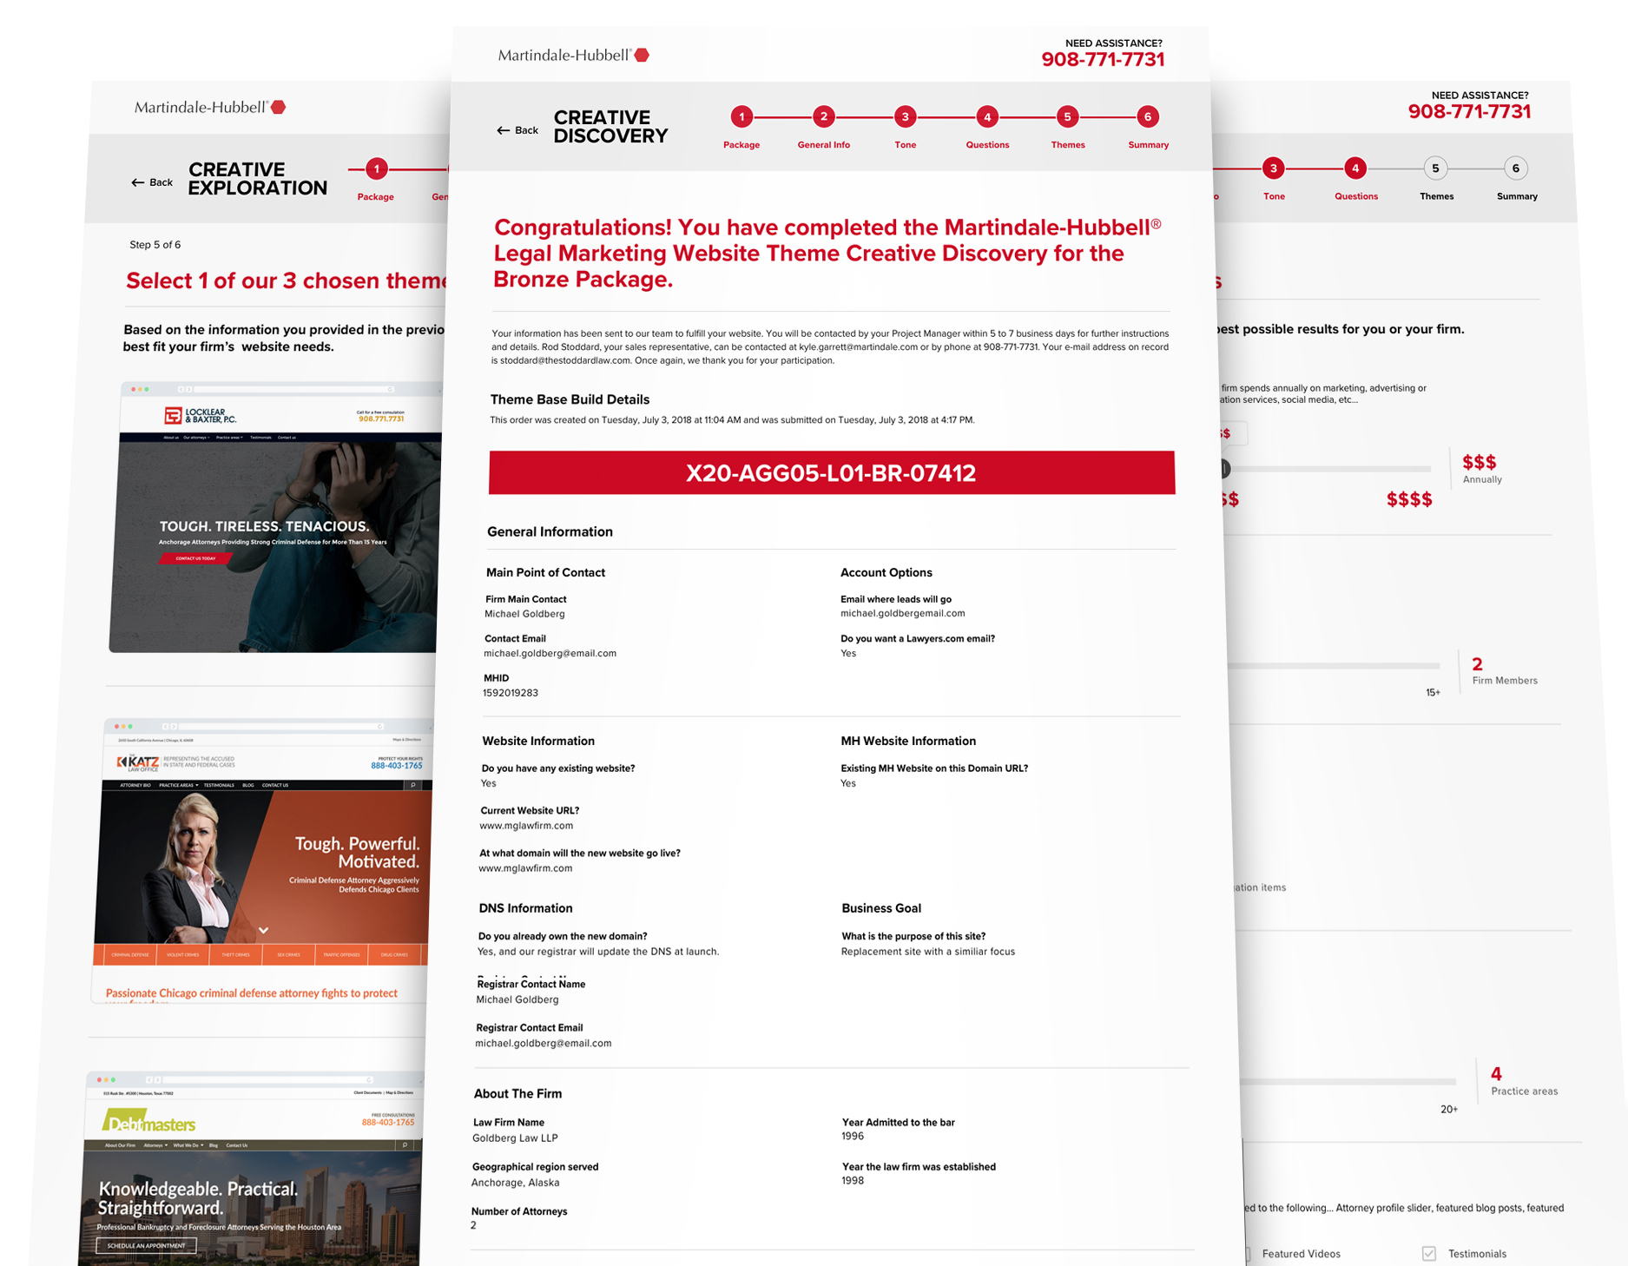The image size is (1628, 1266).
Task: Choose the Locklear & Baxter theme preview
Action: 278,517
